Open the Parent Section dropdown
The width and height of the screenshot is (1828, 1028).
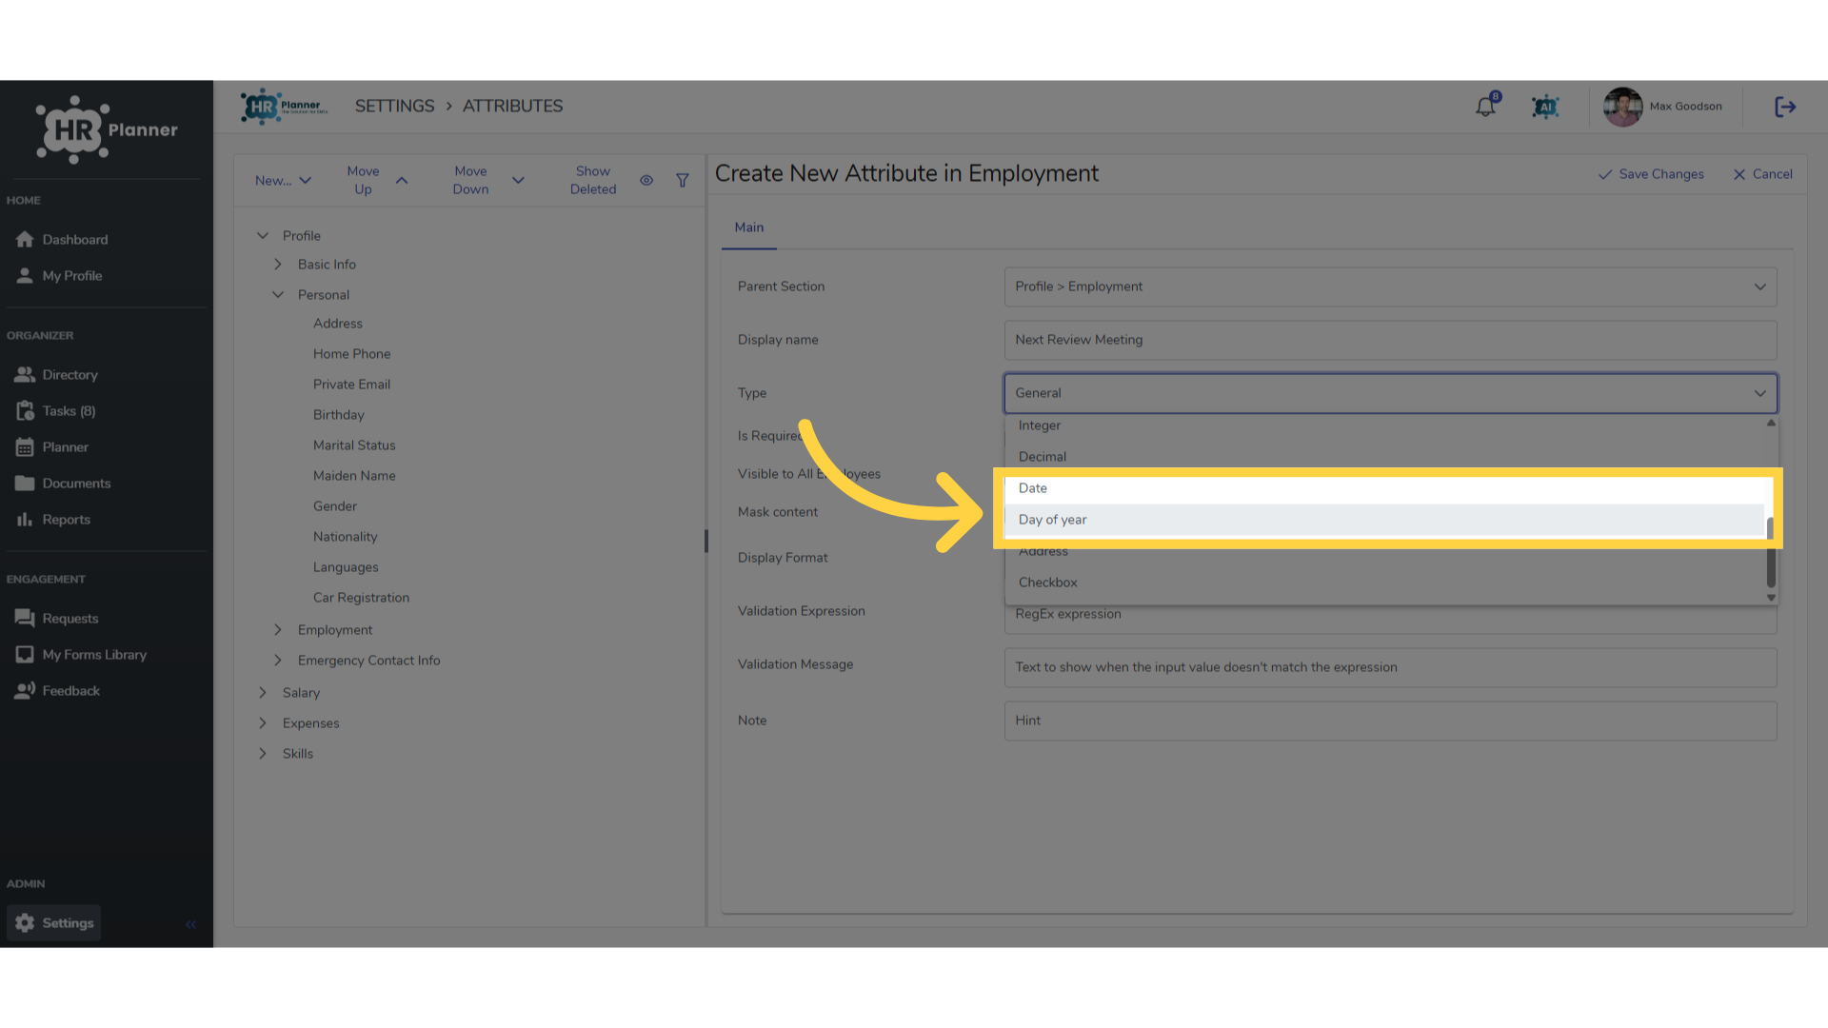pyautogui.click(x=1390, y=287)
